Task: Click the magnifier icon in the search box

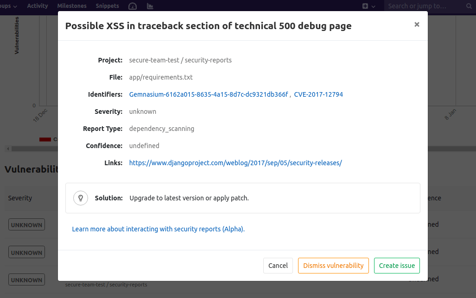Action: [x=468, y=6]
